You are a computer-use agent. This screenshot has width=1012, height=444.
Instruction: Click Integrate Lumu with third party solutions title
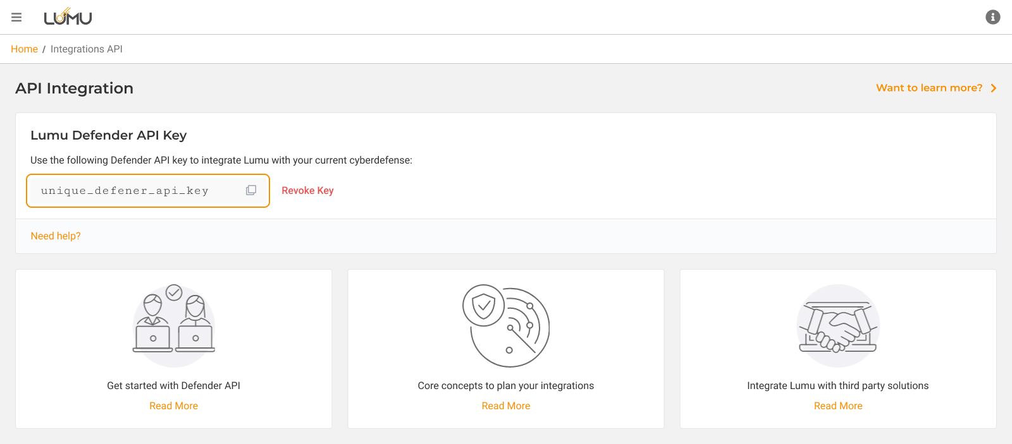pyautogui.click(x=837, y=386)
